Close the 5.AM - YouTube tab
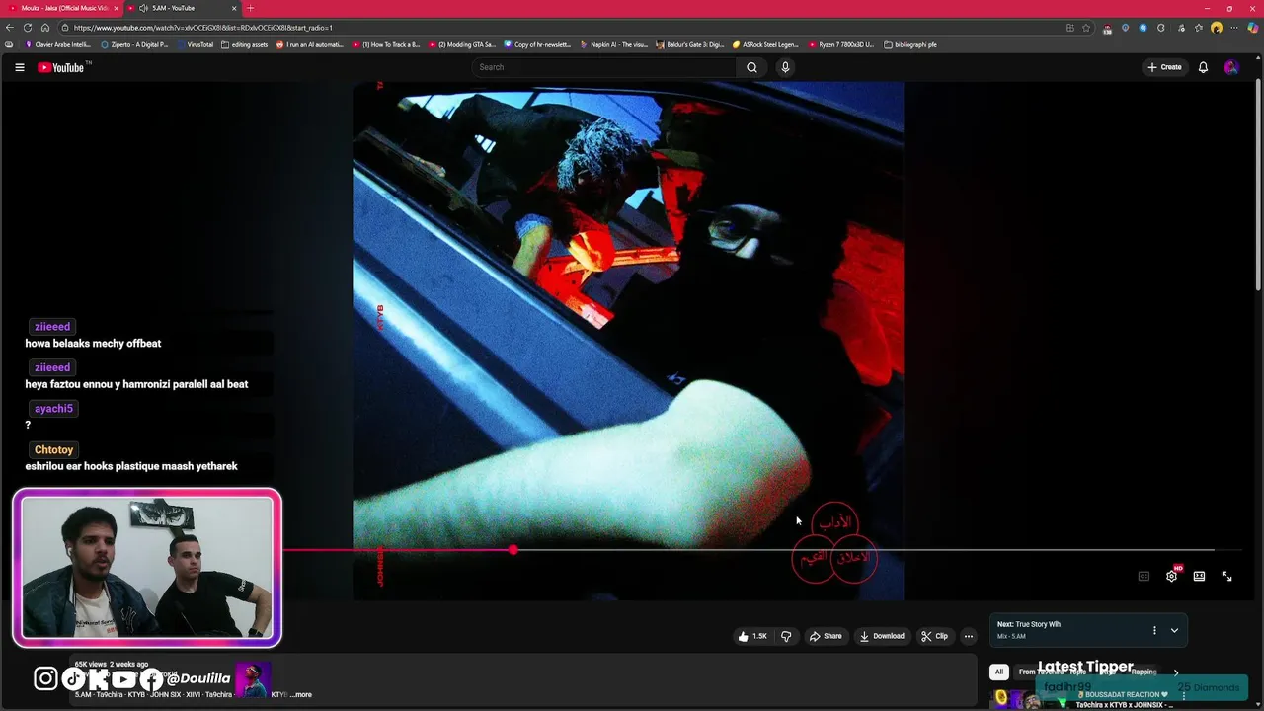1264x711 pixels. coord(234,8)
